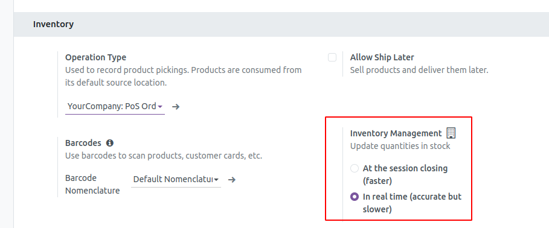Click the 'Operation Type' setting title

(x=95, y=57)
